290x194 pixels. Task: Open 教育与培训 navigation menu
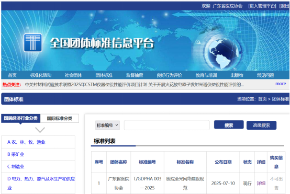coord(206,75)
